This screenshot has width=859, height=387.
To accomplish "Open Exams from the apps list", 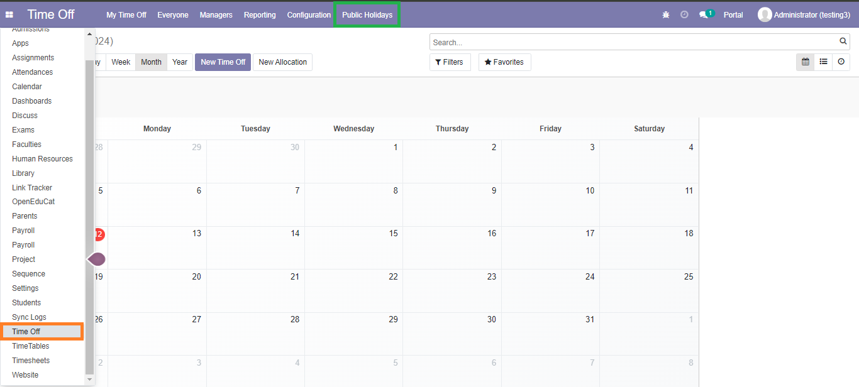I will tap(42, 130).
